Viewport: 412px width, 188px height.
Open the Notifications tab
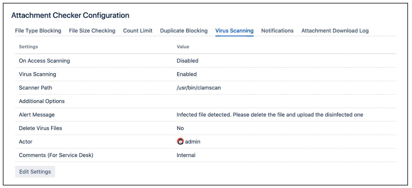(x=277, y=31)
